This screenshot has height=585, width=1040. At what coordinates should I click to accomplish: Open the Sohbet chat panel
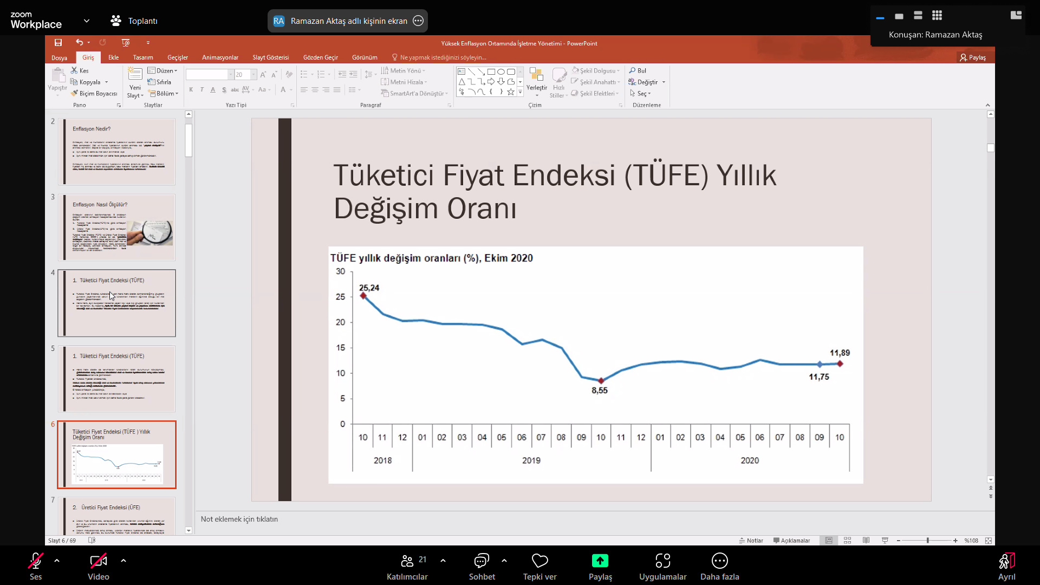[482, 561]
